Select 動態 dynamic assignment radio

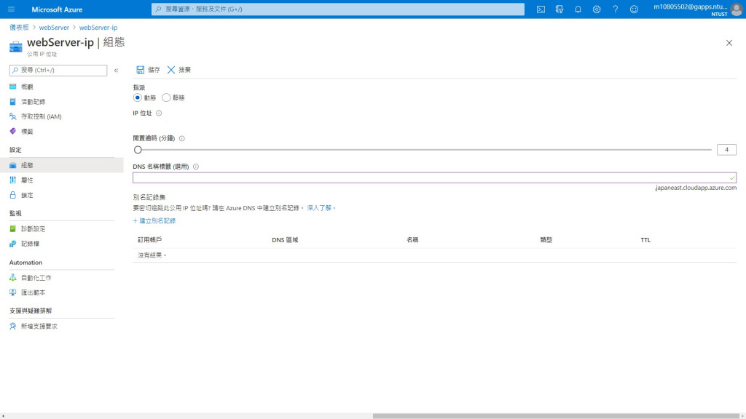pos(138,97)
